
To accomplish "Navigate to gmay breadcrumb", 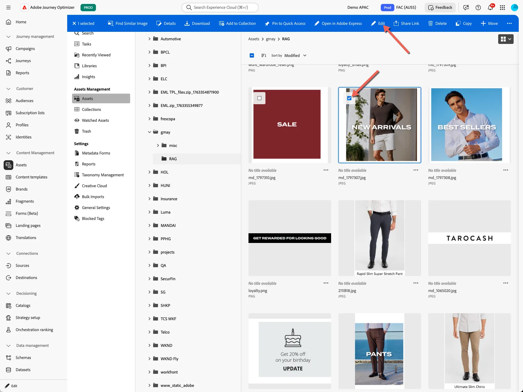I will 271,39.
